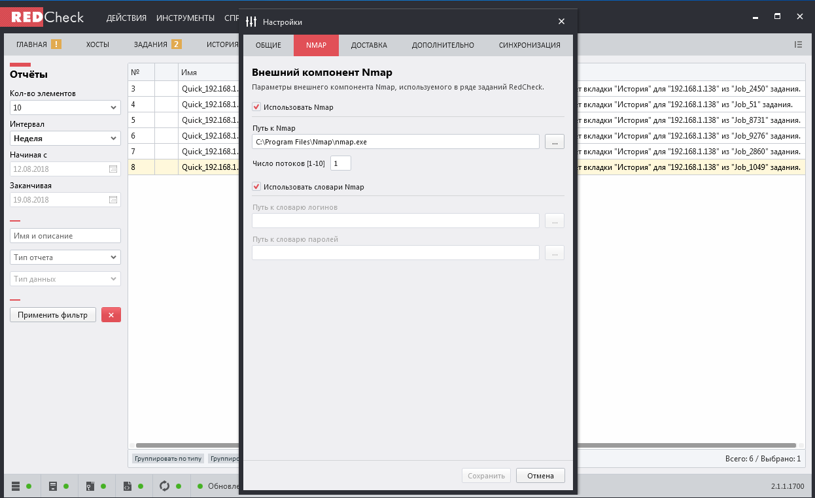Browse for the Nmap executable path
The height and width of the screenshot is (498, 815).
click(555, 141)
